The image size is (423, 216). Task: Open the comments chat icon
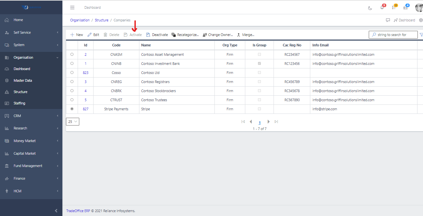pyautogui.click(x=388, y=20)
